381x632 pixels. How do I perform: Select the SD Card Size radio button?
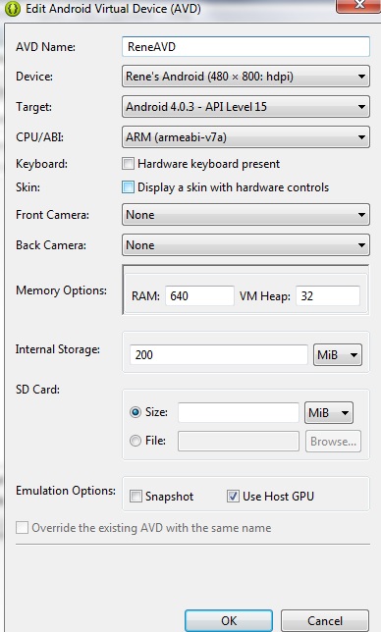click(136, 412)
